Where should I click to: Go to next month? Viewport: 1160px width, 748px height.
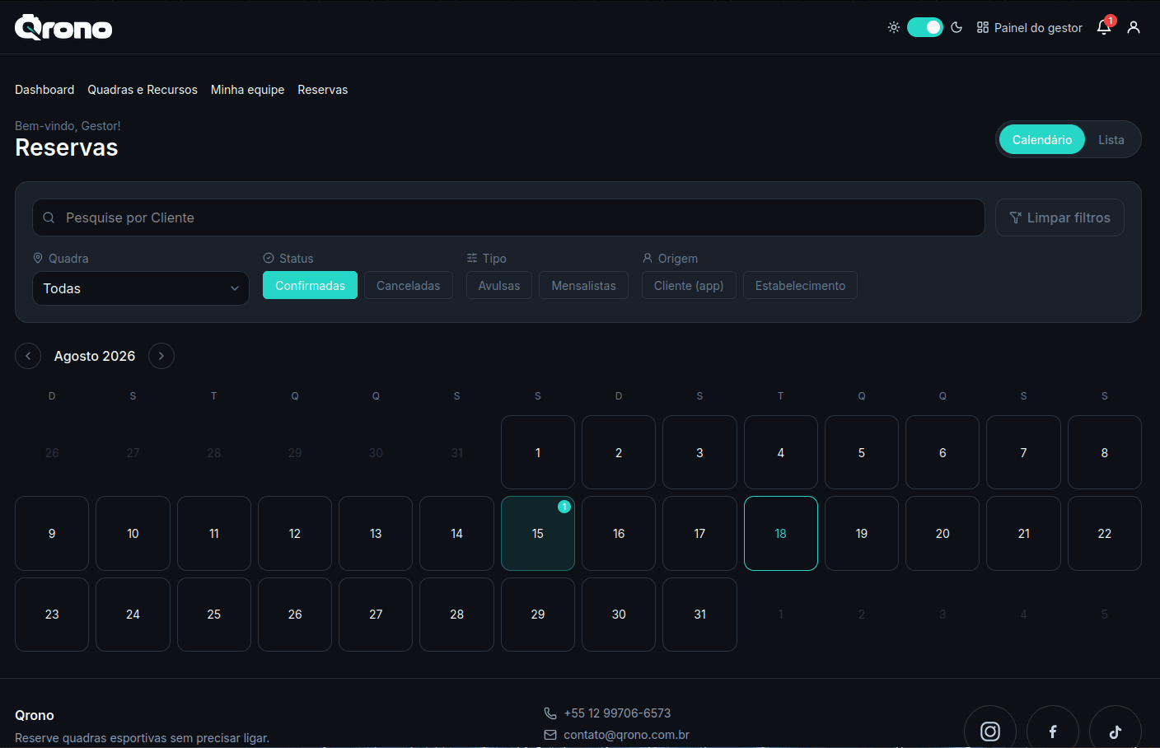161,356
